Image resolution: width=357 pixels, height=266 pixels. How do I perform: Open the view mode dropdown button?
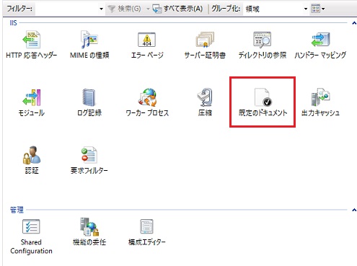coord(318,9)
